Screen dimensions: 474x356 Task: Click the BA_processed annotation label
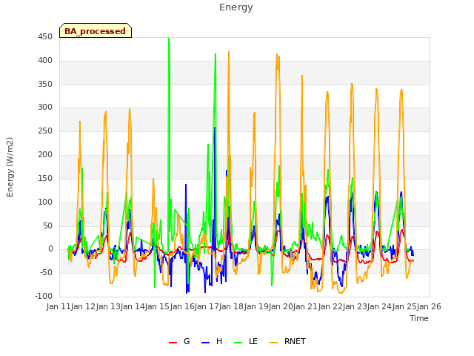(x=96, y=31)
